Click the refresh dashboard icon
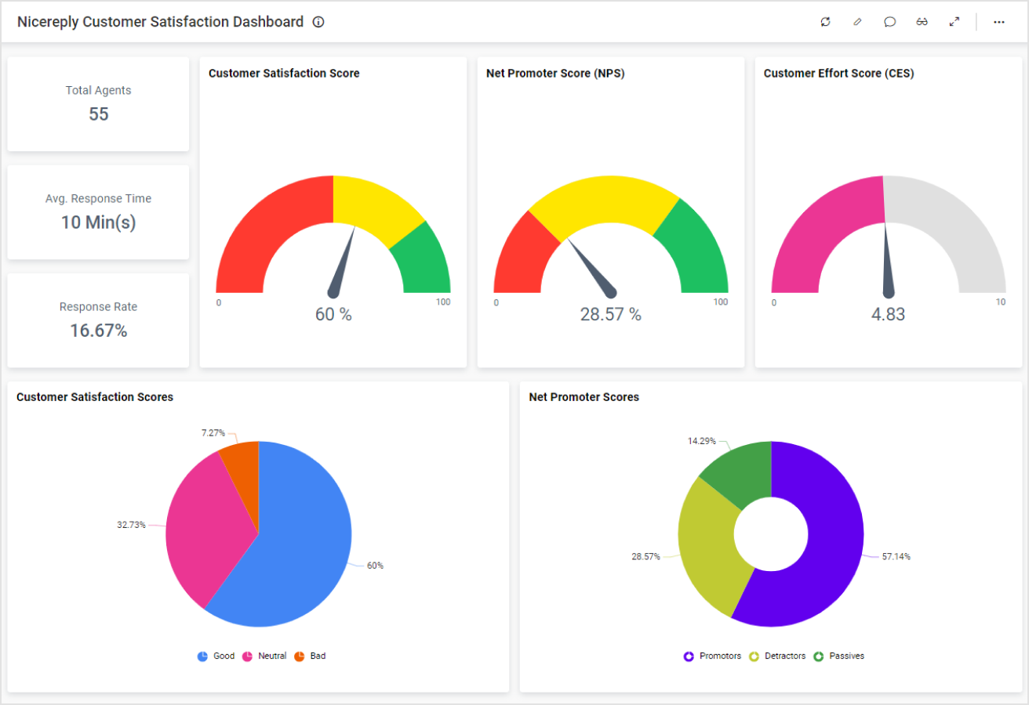 click(x=825, y=22)
